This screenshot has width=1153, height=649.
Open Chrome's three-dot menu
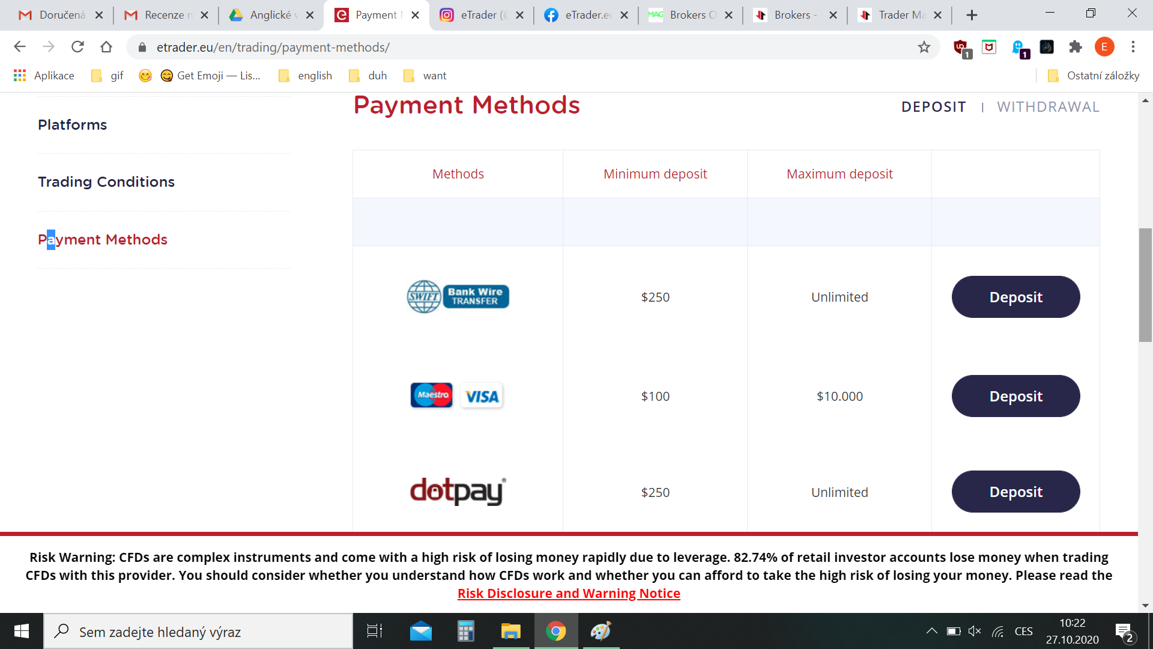[1133, 47]
